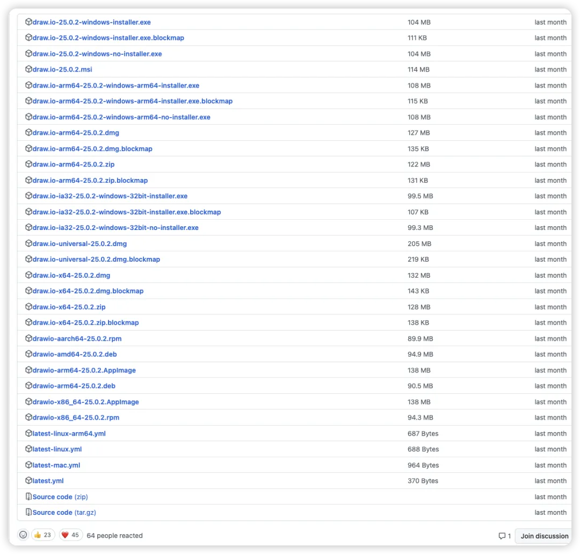Download draw.io-ia32-25.0.2-windows-32bit-installer.exe
Viewport: 580px width, 554px height.
[x=110, y=196]
